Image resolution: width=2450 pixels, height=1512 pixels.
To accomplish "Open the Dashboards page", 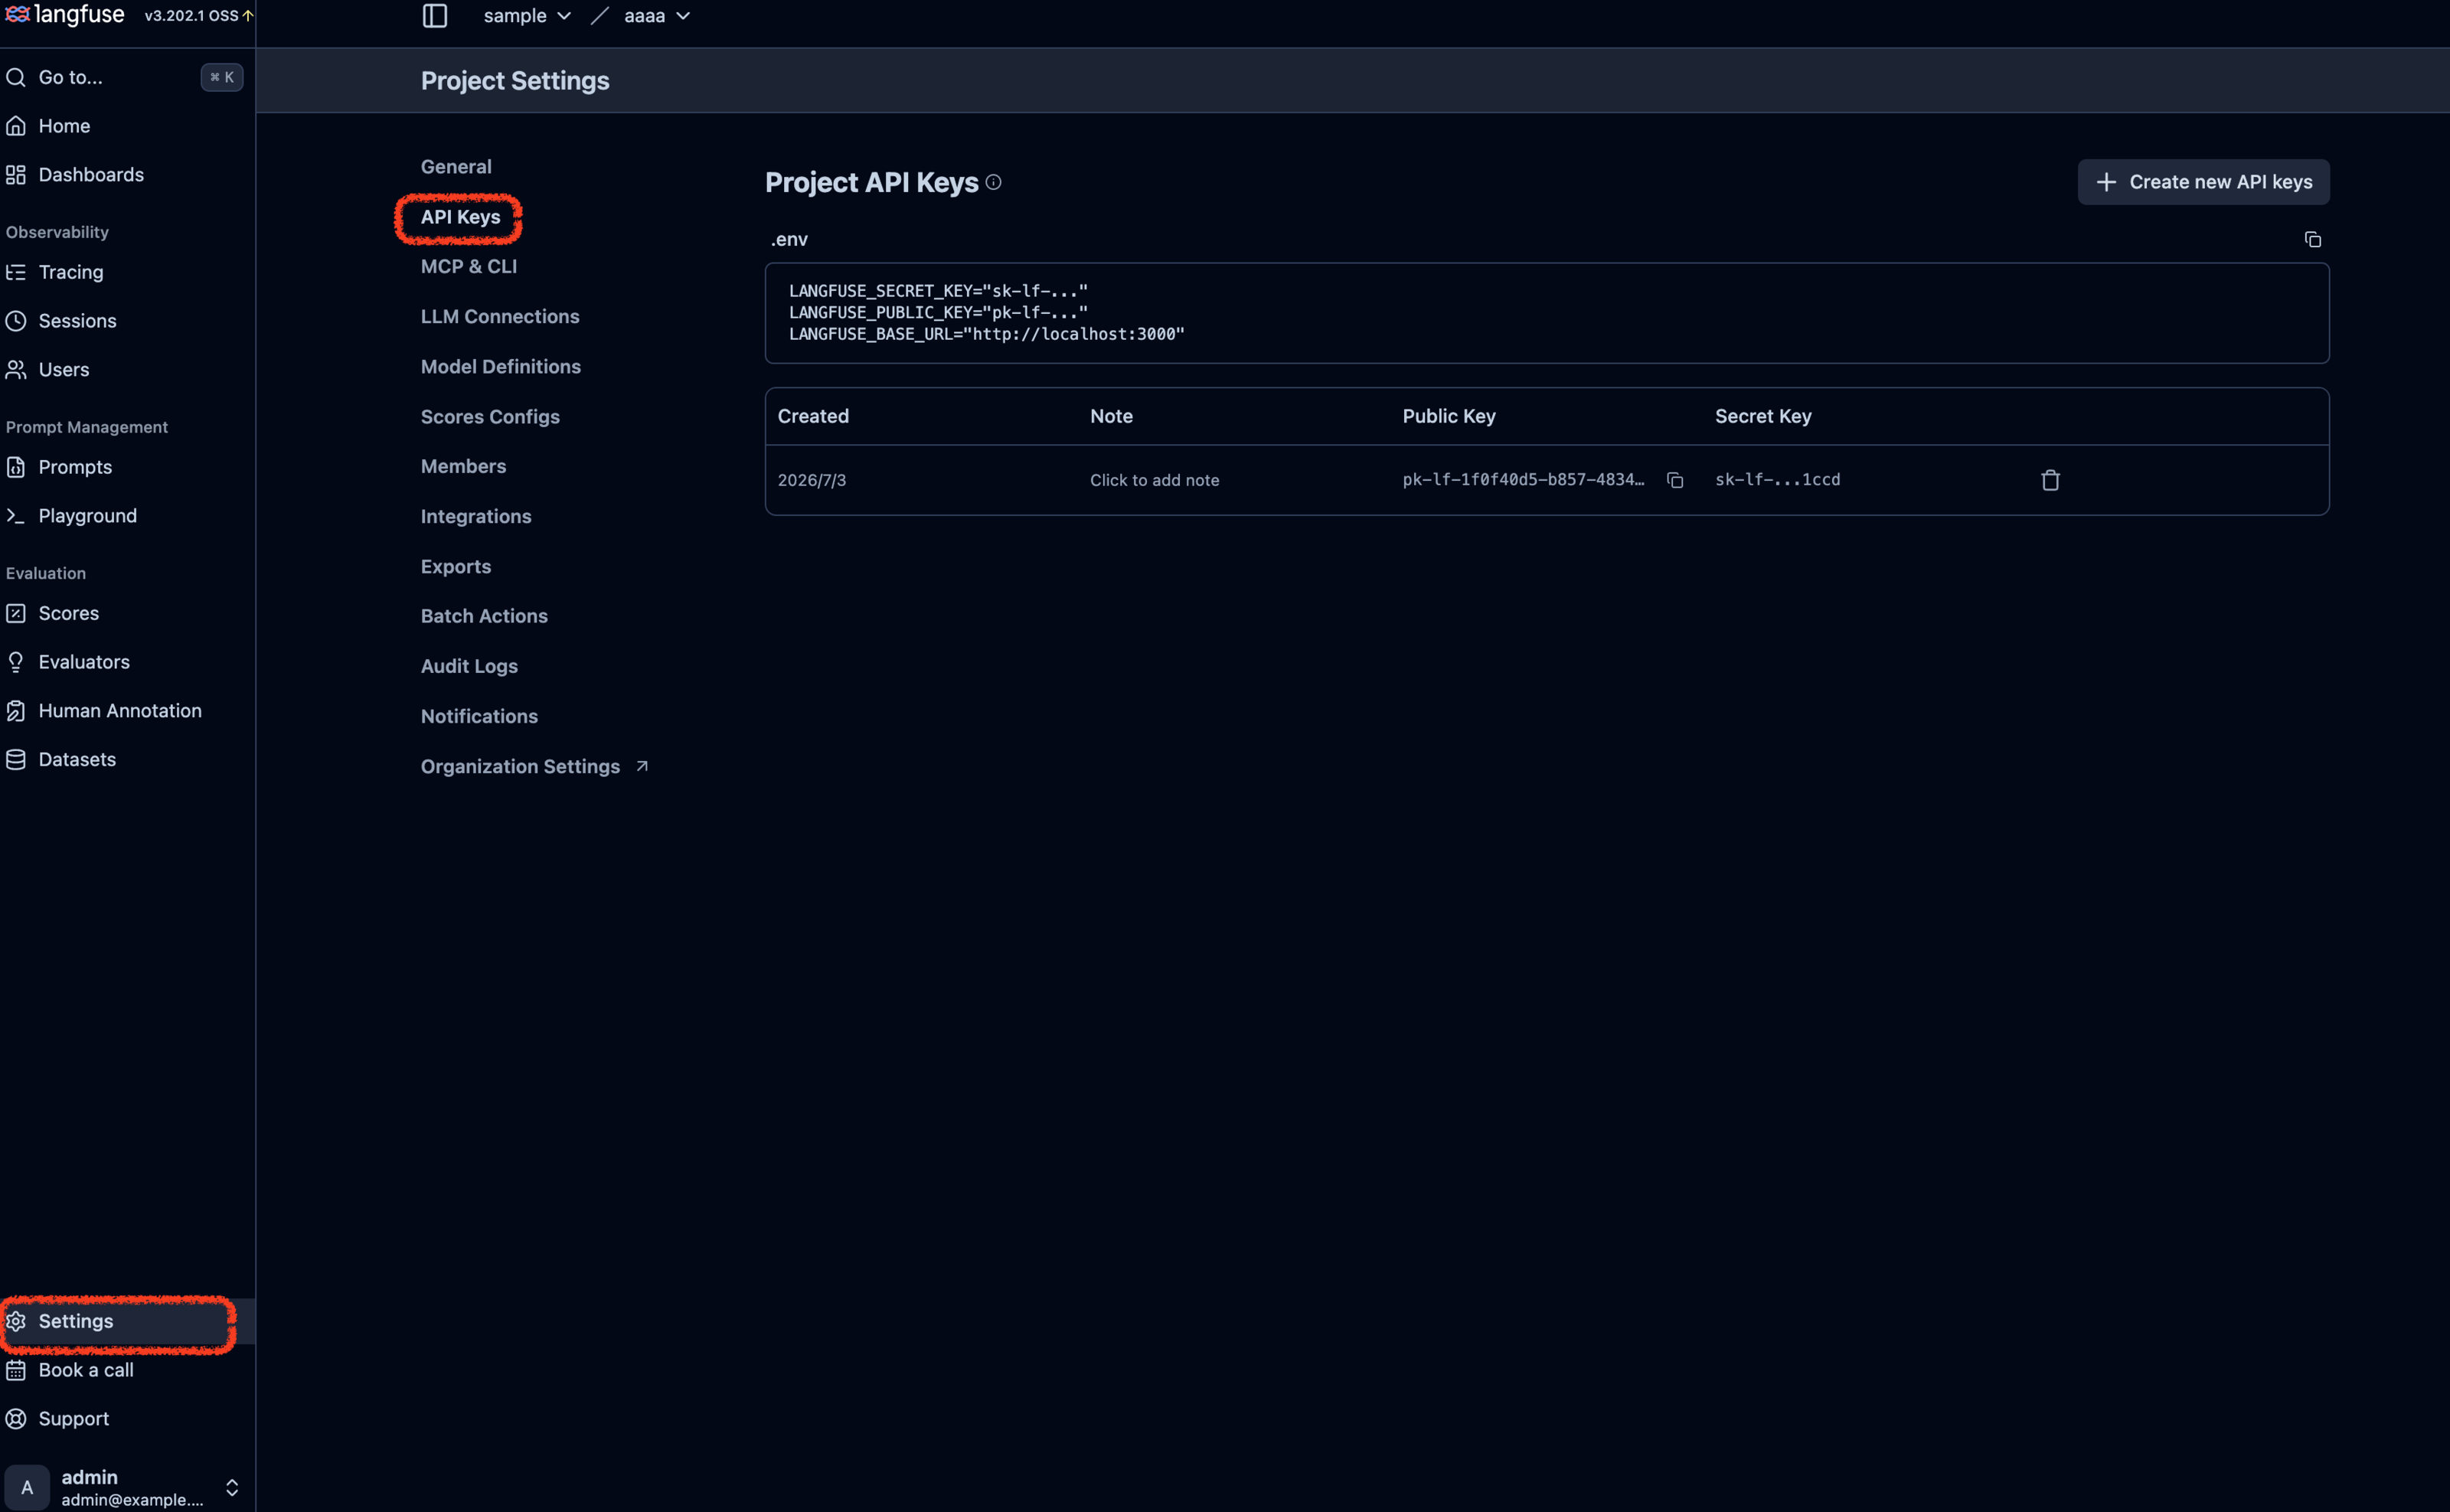I will click(x=91, y=175).
